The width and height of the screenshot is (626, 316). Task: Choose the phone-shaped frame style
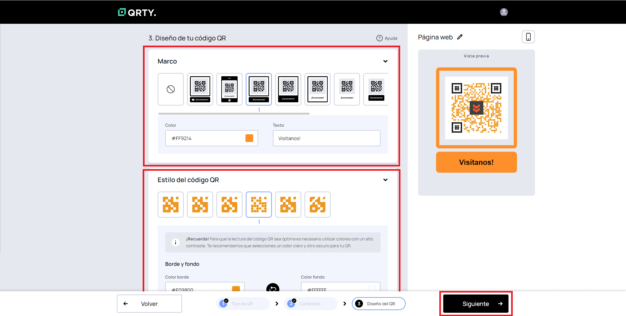click(x=229, y=89)
